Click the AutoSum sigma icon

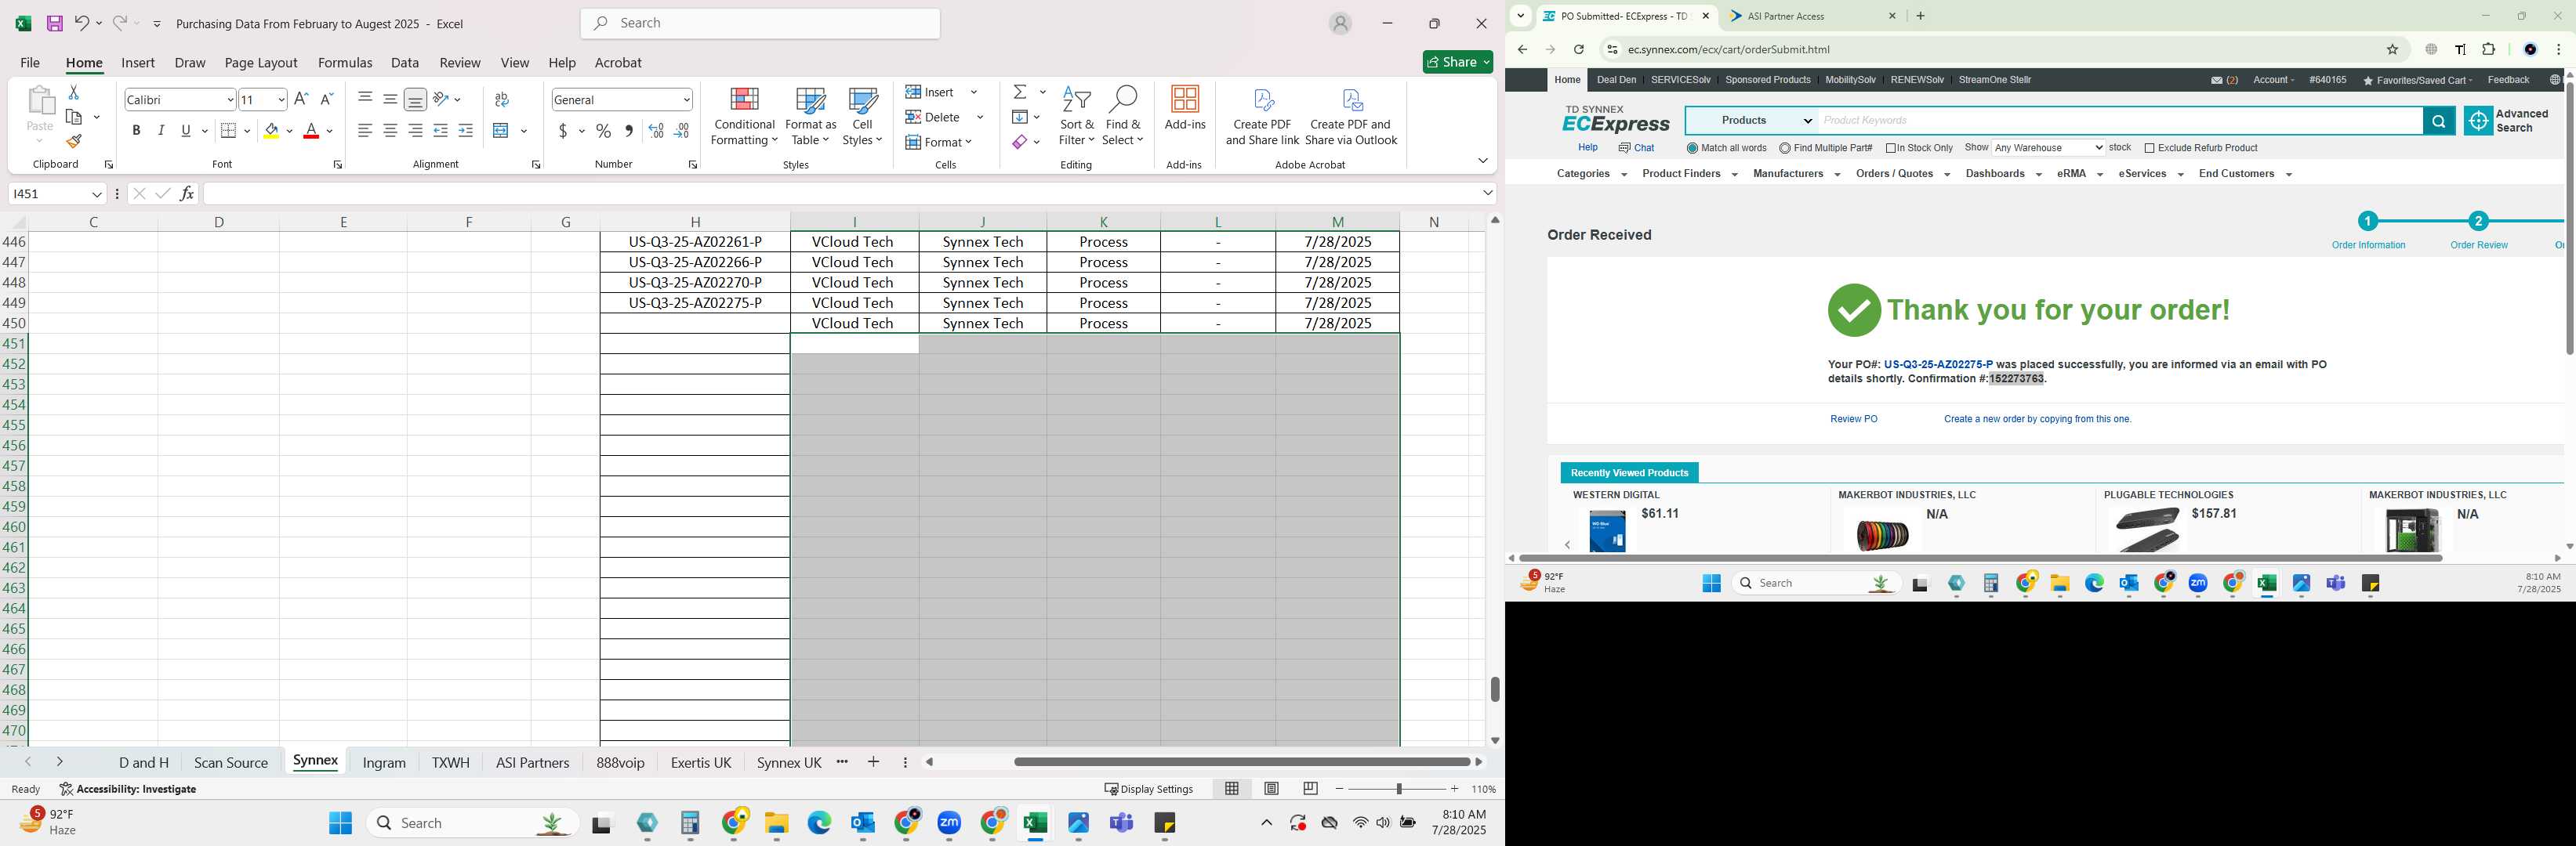click(1020, 92)
